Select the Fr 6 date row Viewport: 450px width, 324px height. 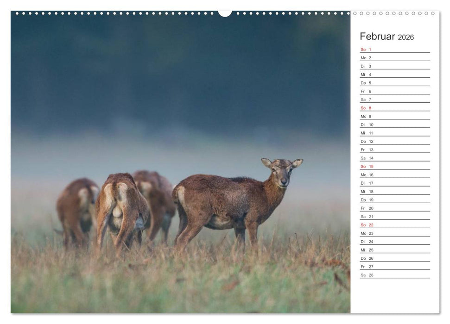tap(366, 91)
